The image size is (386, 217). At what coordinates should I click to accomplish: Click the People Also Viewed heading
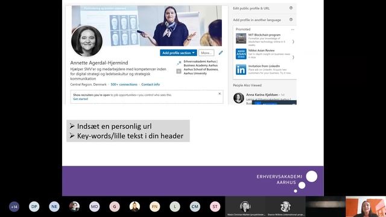(247, 86)
